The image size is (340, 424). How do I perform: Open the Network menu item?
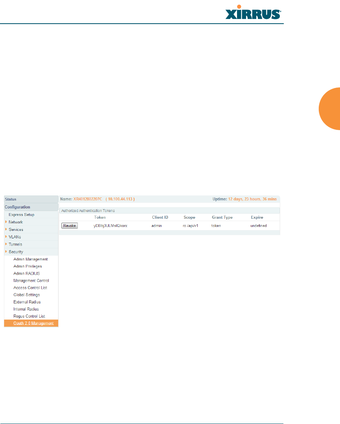16,222
